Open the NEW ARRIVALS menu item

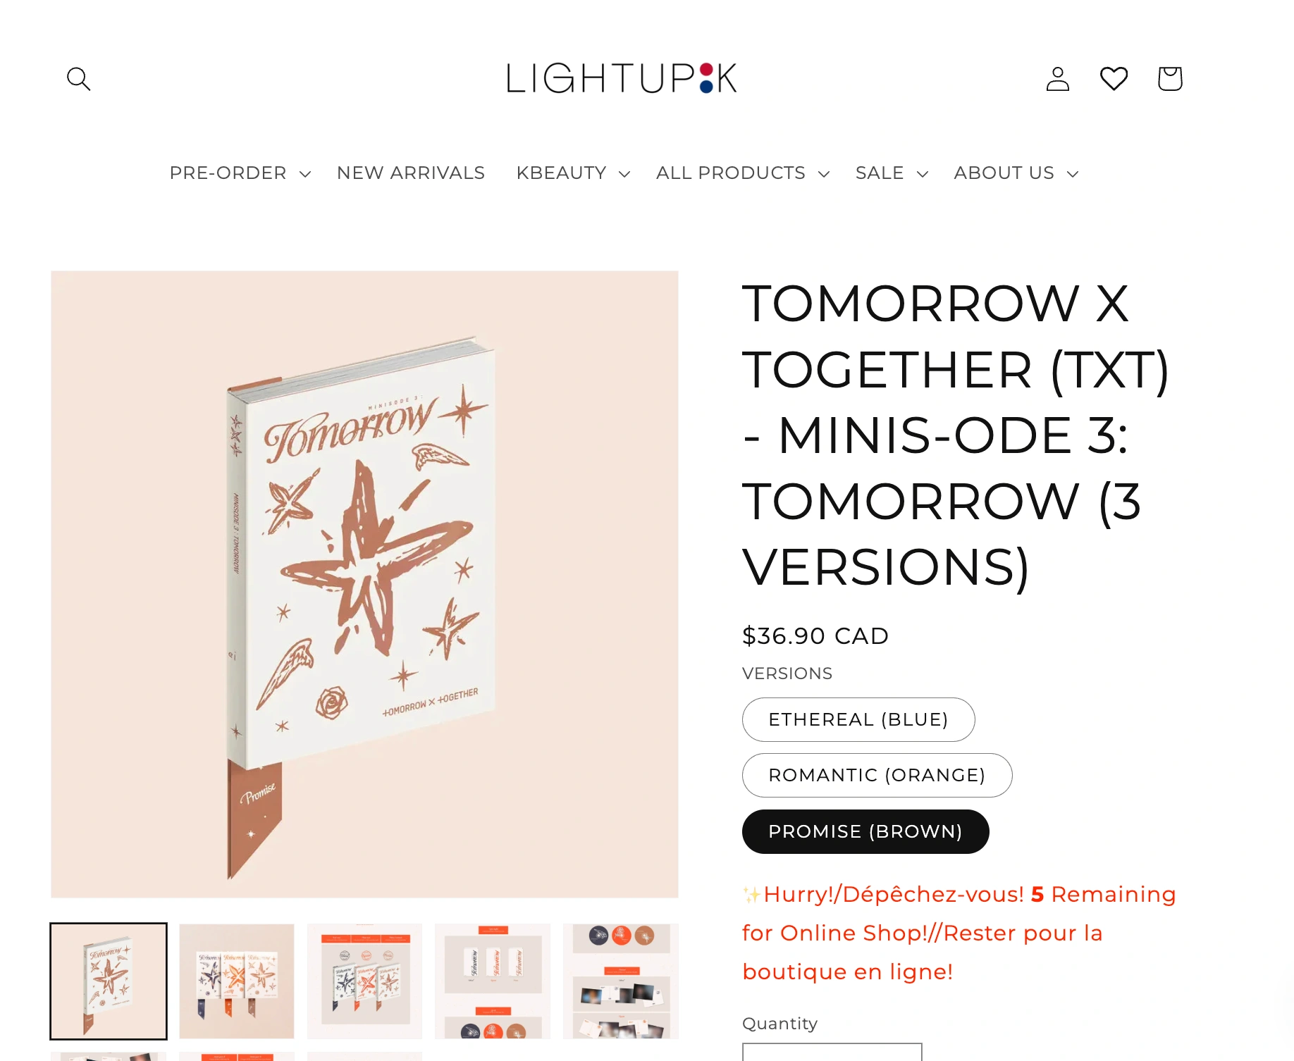tap(411, 173)
